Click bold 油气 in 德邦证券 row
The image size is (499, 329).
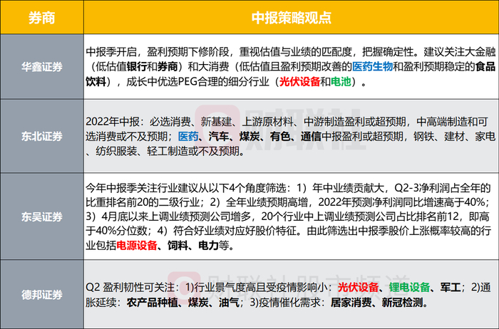point(229,303)
